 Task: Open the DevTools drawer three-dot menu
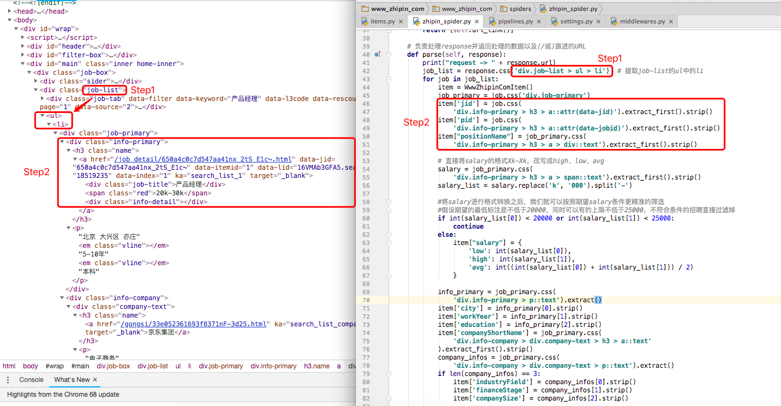click(x=8, y=380)
